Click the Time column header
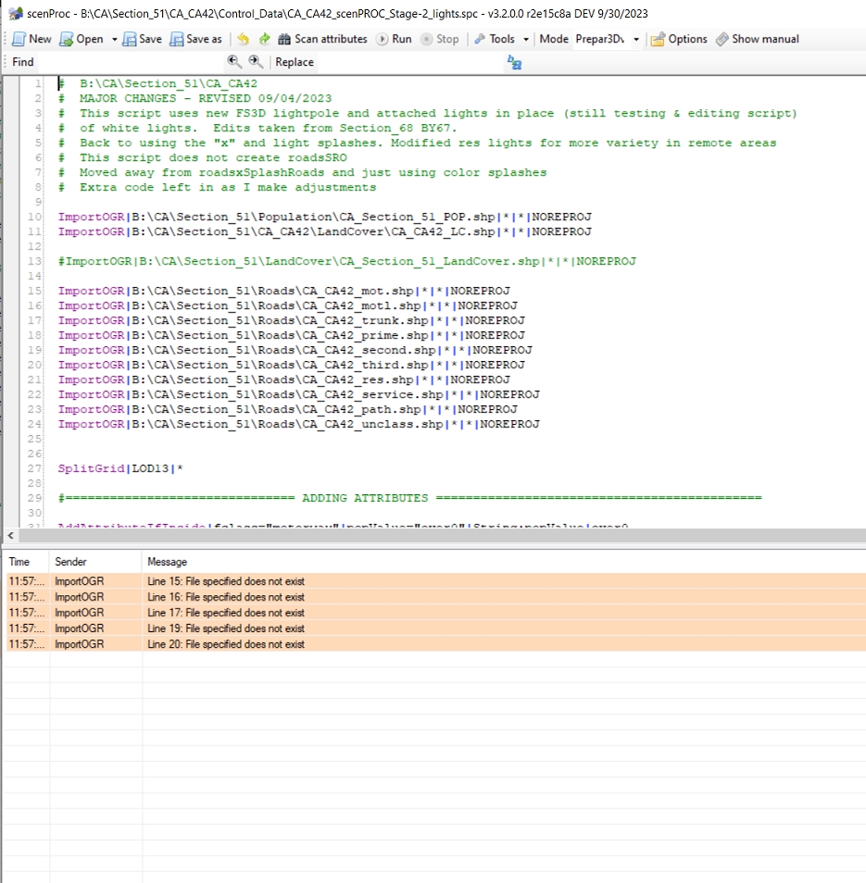866x883 pixels. (x=27, y=562)
